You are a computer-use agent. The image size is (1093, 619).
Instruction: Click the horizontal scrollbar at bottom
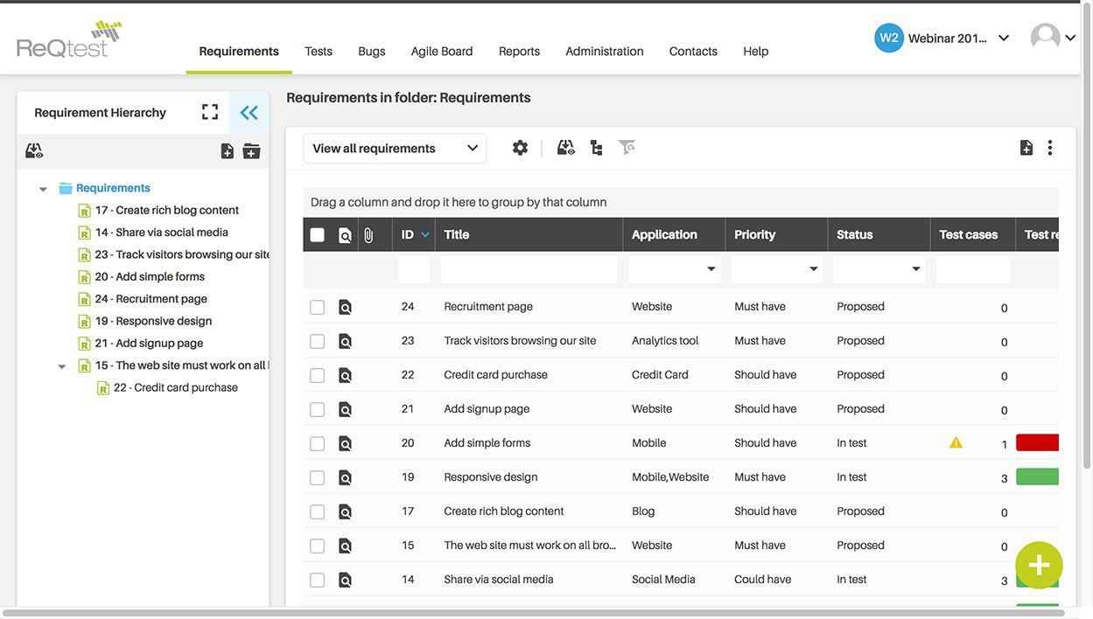coord(534,613)
